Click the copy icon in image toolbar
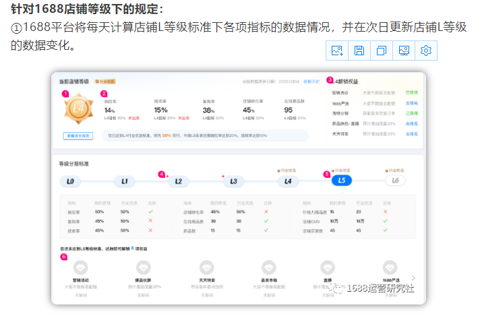480x320 pixels. click(382, 51)
